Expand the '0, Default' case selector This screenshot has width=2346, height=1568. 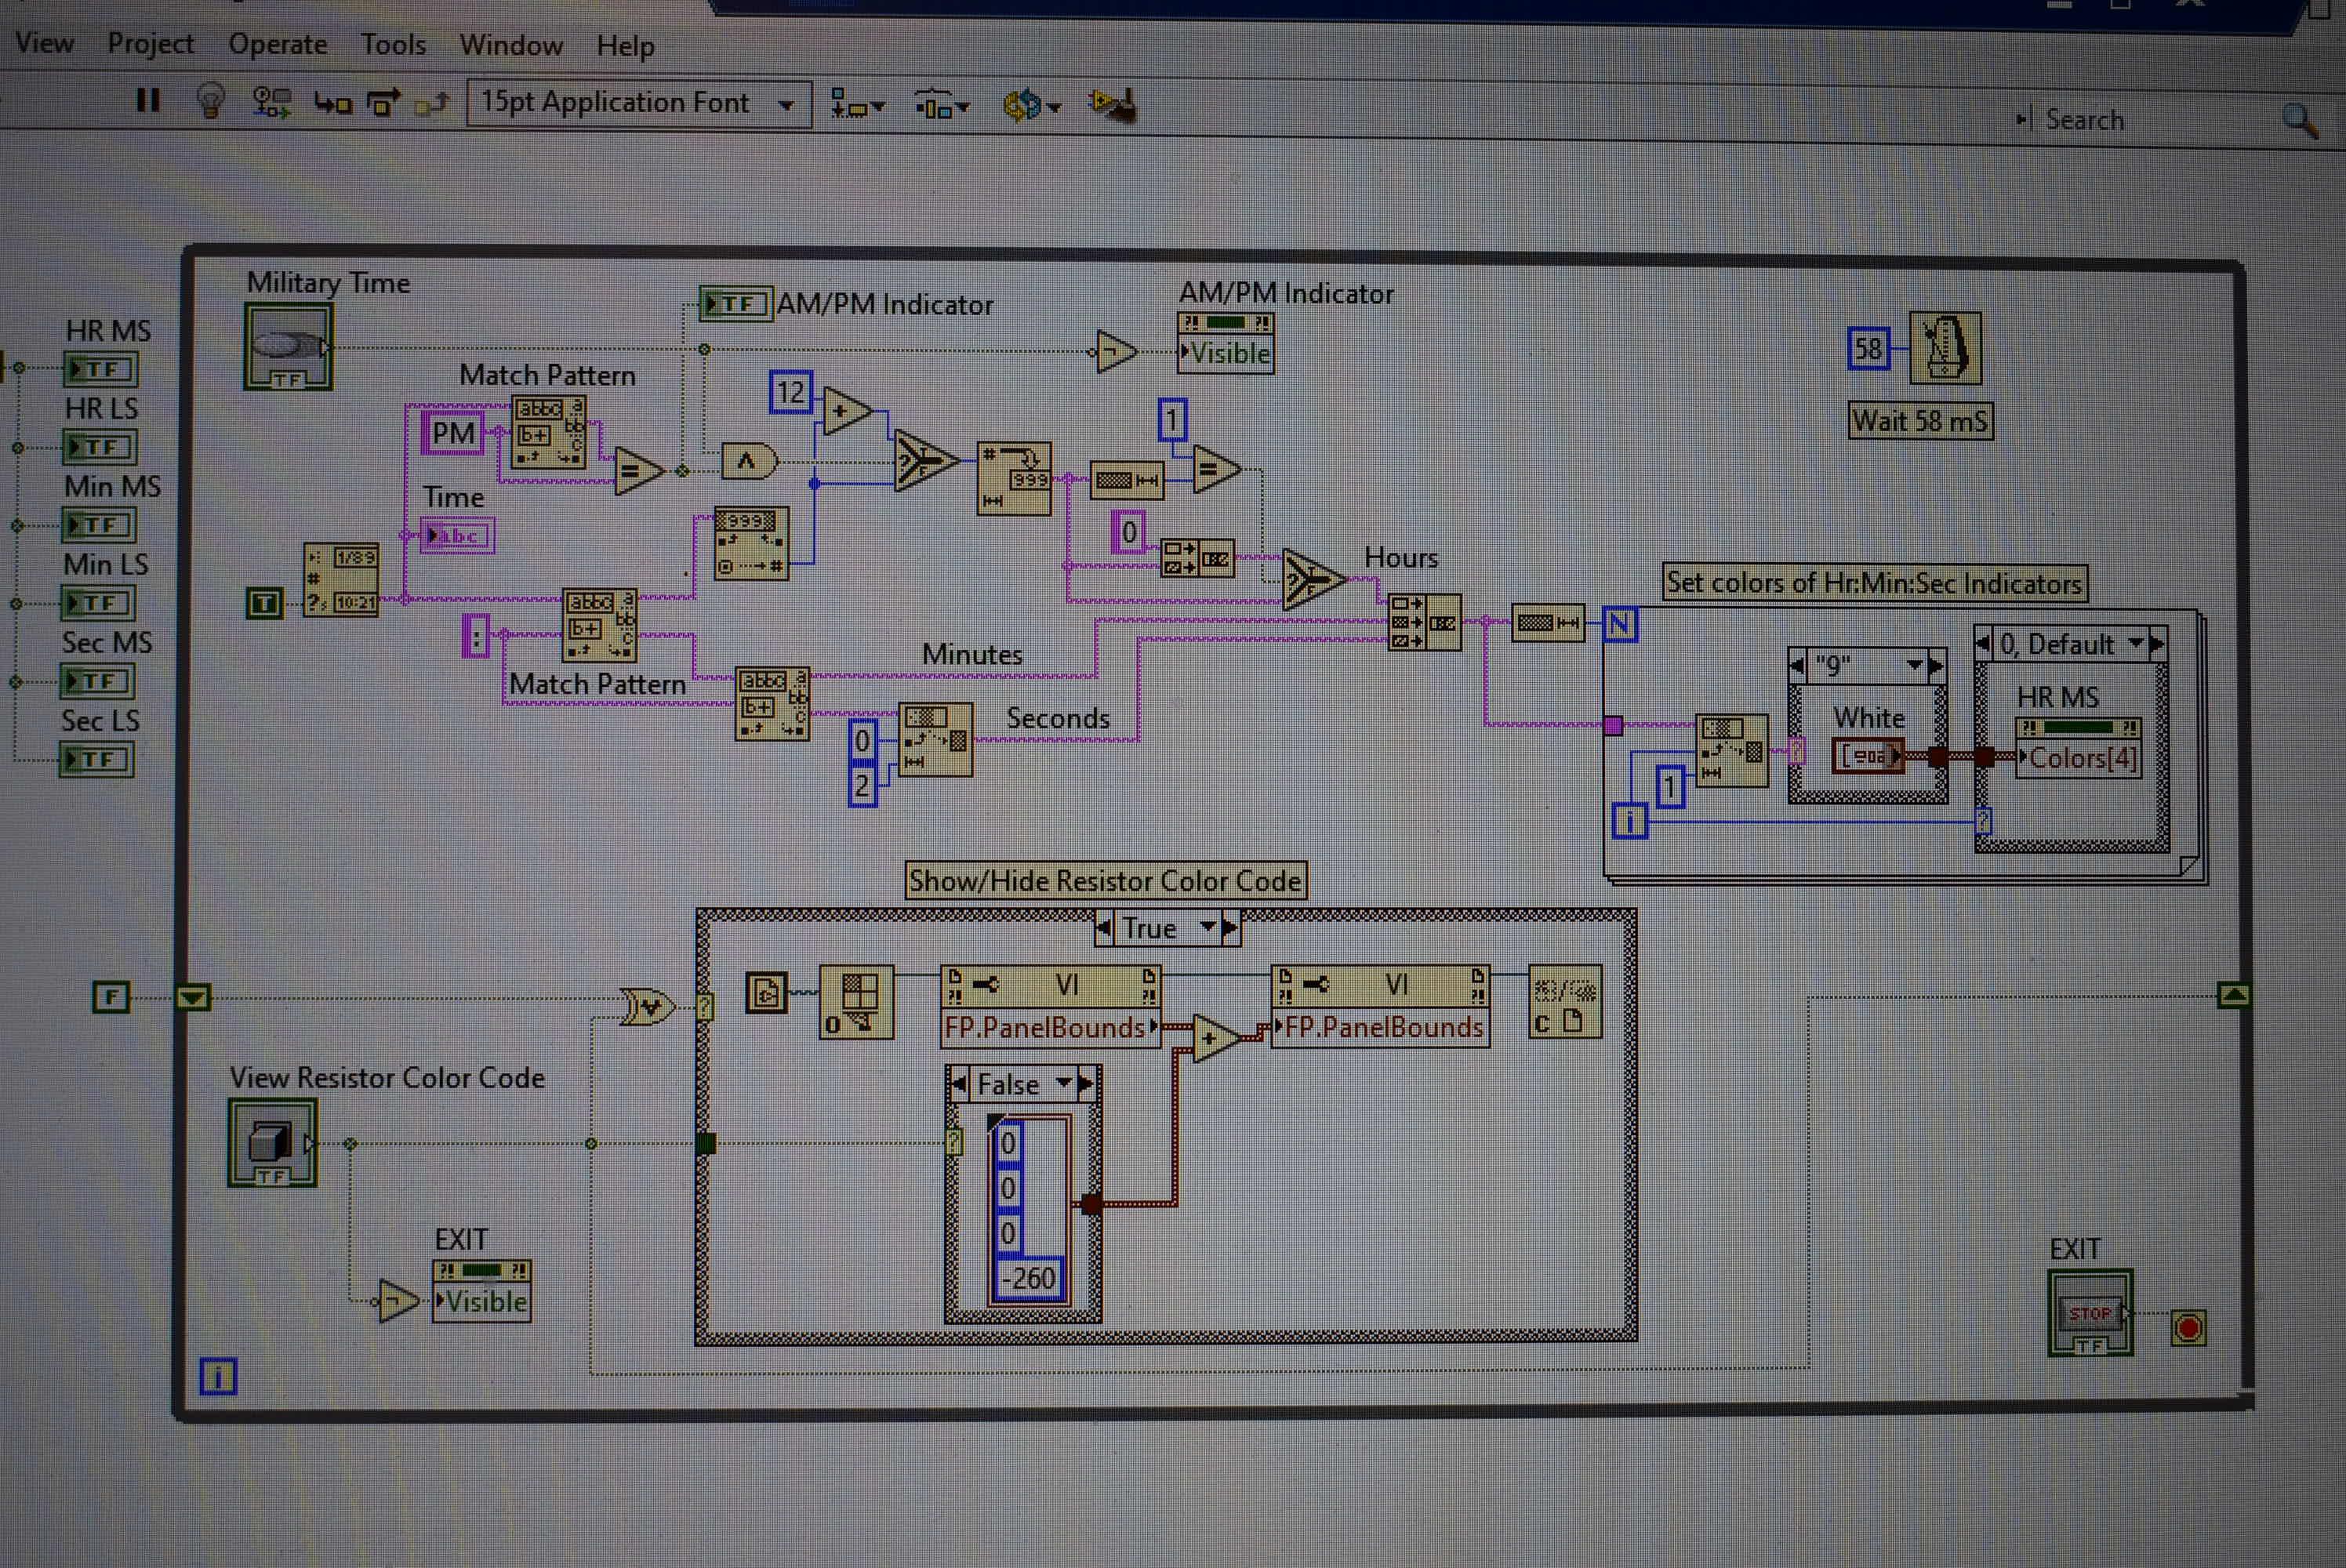[x=2135, y=643]
